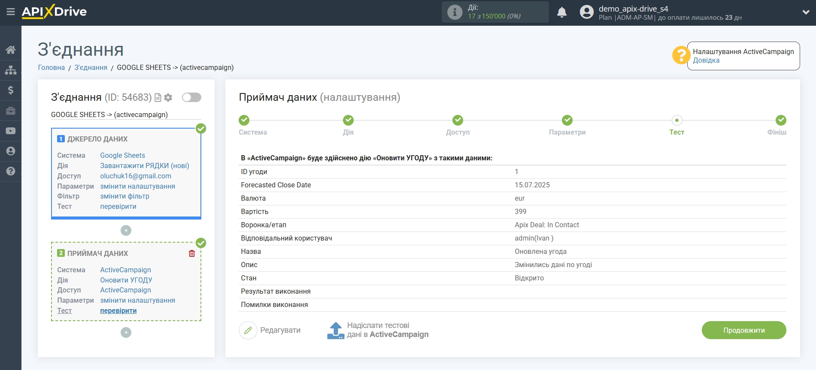Go to the Параметри step
This screenshot has height=370, width=816.
pos(567,120)
